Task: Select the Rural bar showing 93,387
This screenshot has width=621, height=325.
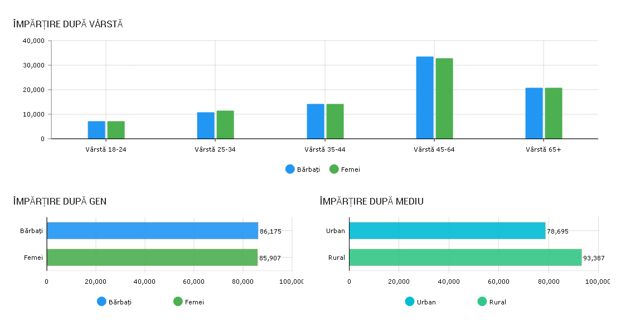Action: coord(465,257)
